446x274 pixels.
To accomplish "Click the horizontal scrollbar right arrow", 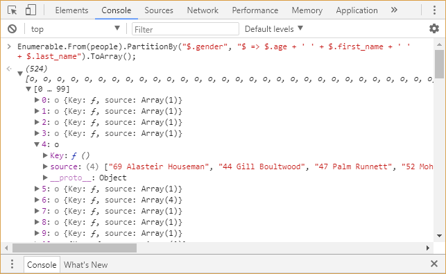I will click(x=427, y=248).
